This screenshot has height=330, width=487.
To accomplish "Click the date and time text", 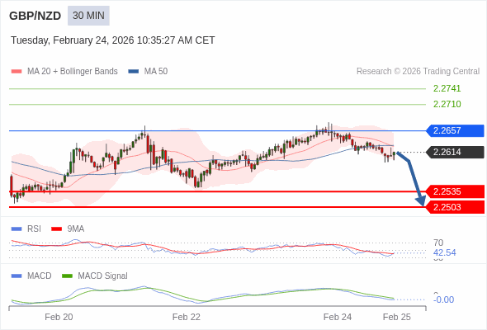I will tap(113, 40).
